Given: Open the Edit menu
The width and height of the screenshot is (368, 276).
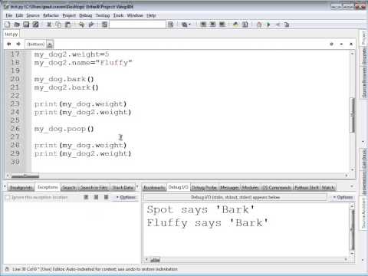Looking at the screenshot, I should (19, 15).
